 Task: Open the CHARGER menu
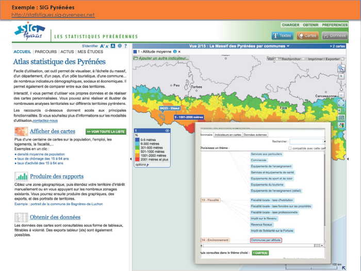click(290, 25)
